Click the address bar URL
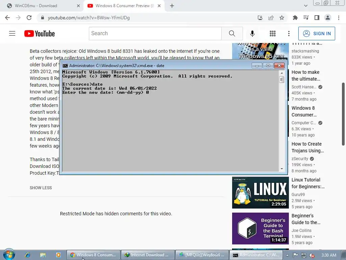 tap(89, 18)
